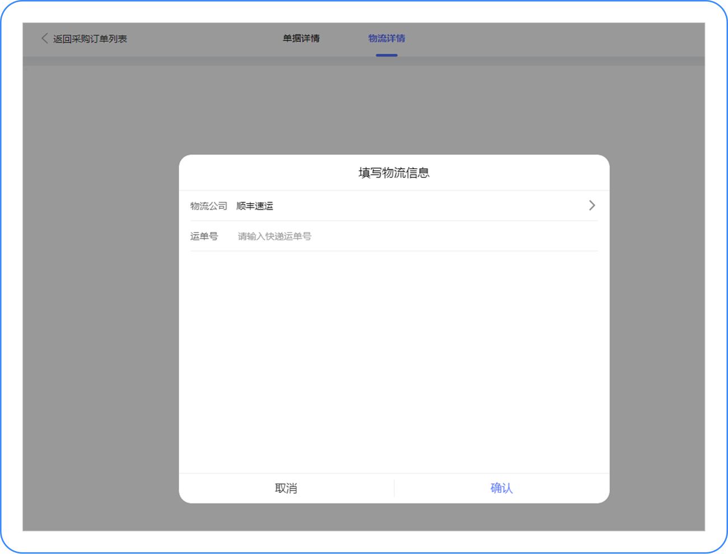
Task: Click the divider between 取消 and 确认
Action: pyautogui.click(x=394, y=488)
